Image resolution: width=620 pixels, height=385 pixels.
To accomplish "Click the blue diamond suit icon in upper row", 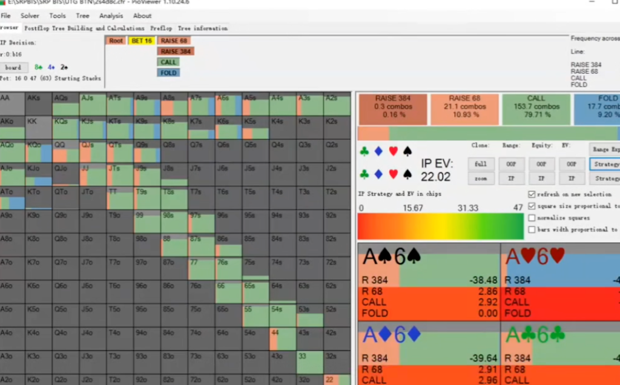I will (378, 152).
